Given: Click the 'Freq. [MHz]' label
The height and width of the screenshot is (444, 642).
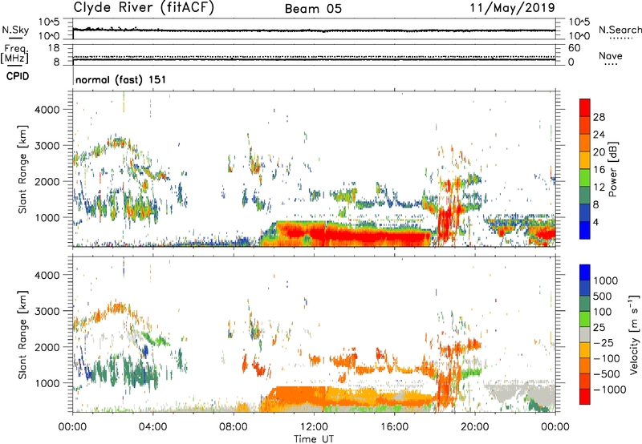Looking at the screenshot, I should click(x=14, y=54).
